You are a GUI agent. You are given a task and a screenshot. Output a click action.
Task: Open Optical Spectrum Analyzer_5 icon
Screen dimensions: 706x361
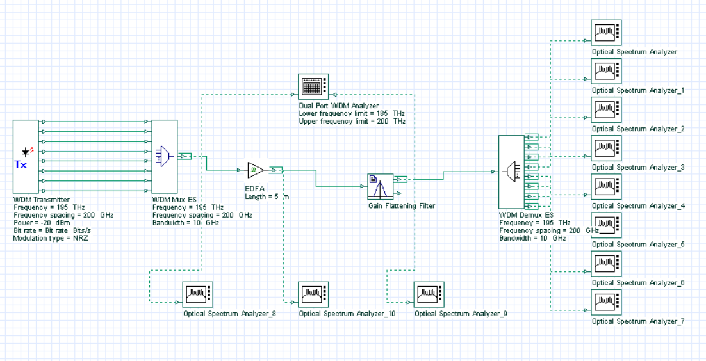(607, 225)
